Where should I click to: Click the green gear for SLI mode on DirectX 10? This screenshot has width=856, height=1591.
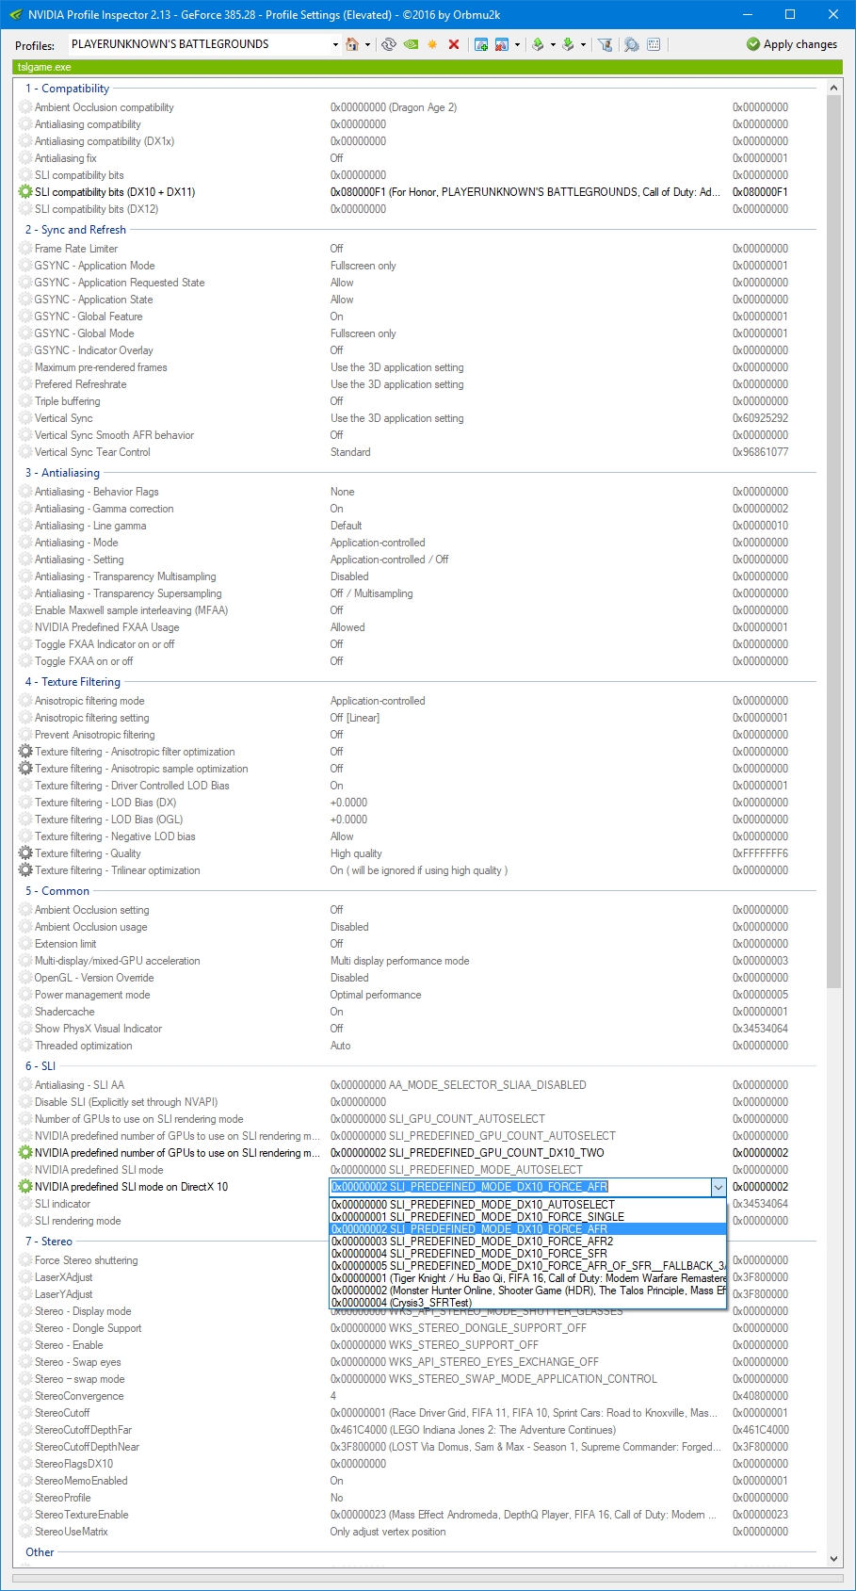coord(25,1187)
